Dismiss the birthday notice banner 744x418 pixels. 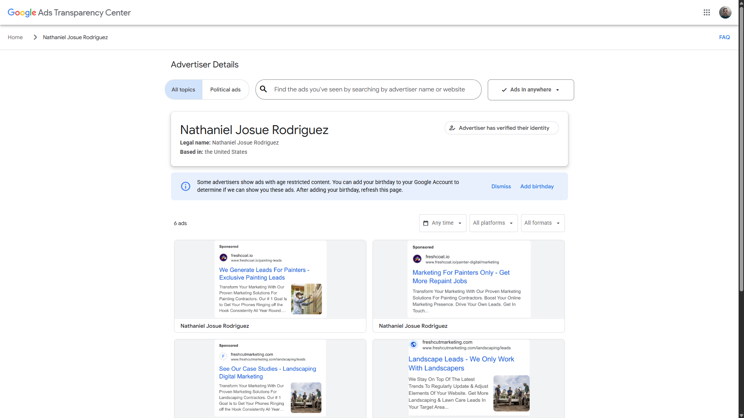click(501, 186)
